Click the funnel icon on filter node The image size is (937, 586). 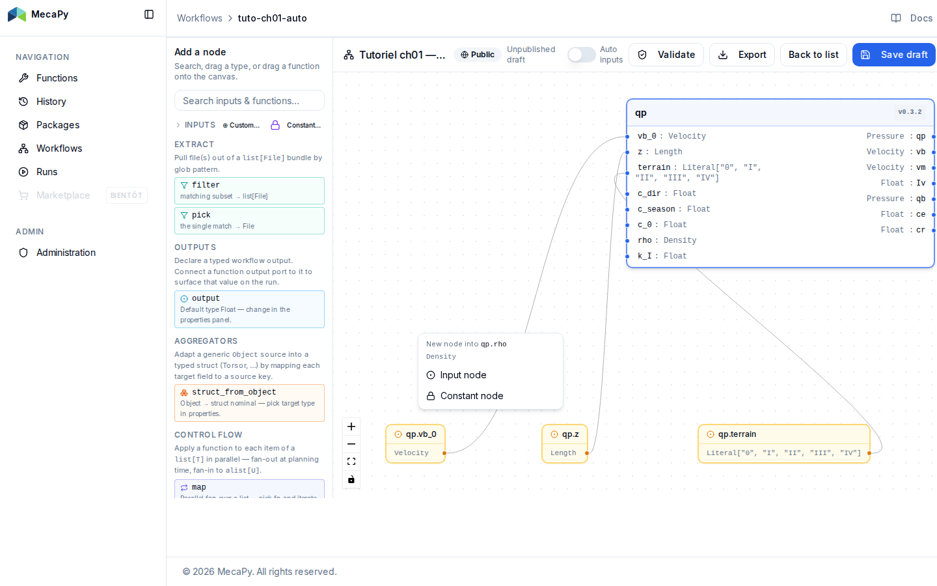(x=184, y=186)
